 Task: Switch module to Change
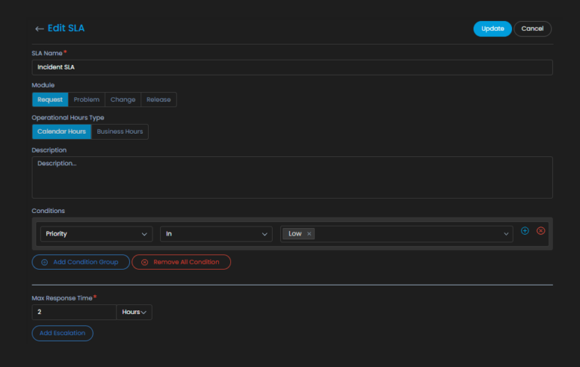123,100
